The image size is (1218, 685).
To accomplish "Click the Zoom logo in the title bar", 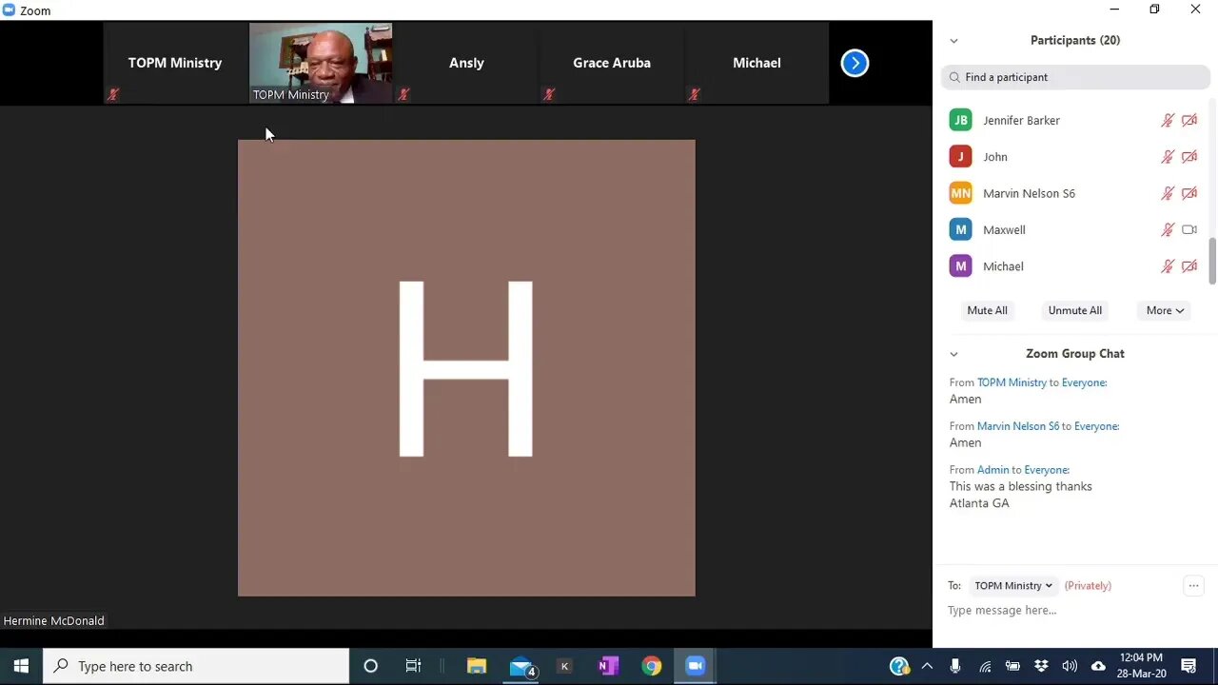I will (x=9, y=10).
